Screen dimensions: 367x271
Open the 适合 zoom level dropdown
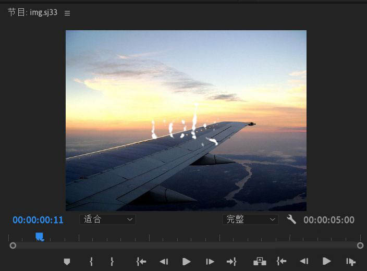(x=108, y=219)
